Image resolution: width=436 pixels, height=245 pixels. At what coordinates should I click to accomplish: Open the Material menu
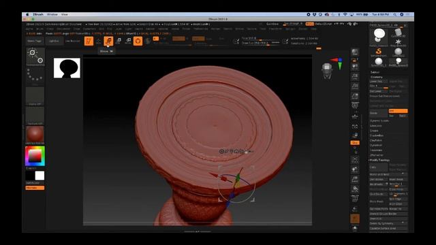(163, 29)
